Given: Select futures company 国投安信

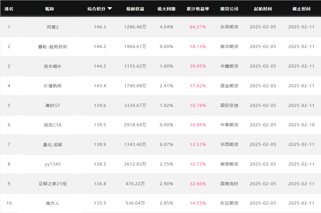Looking at the screenshot, I should click(x=229, y=105).
